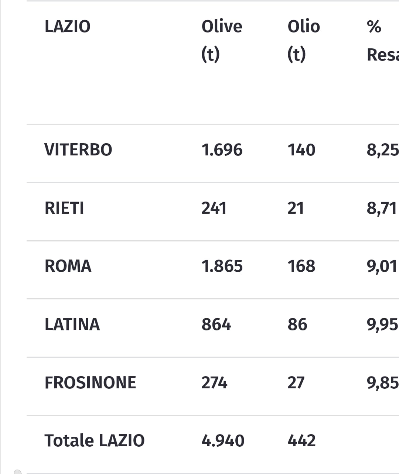Screen dimensions: 399x474
Task: Select the Rieti yield value 8,71
Action: point(382,208)
